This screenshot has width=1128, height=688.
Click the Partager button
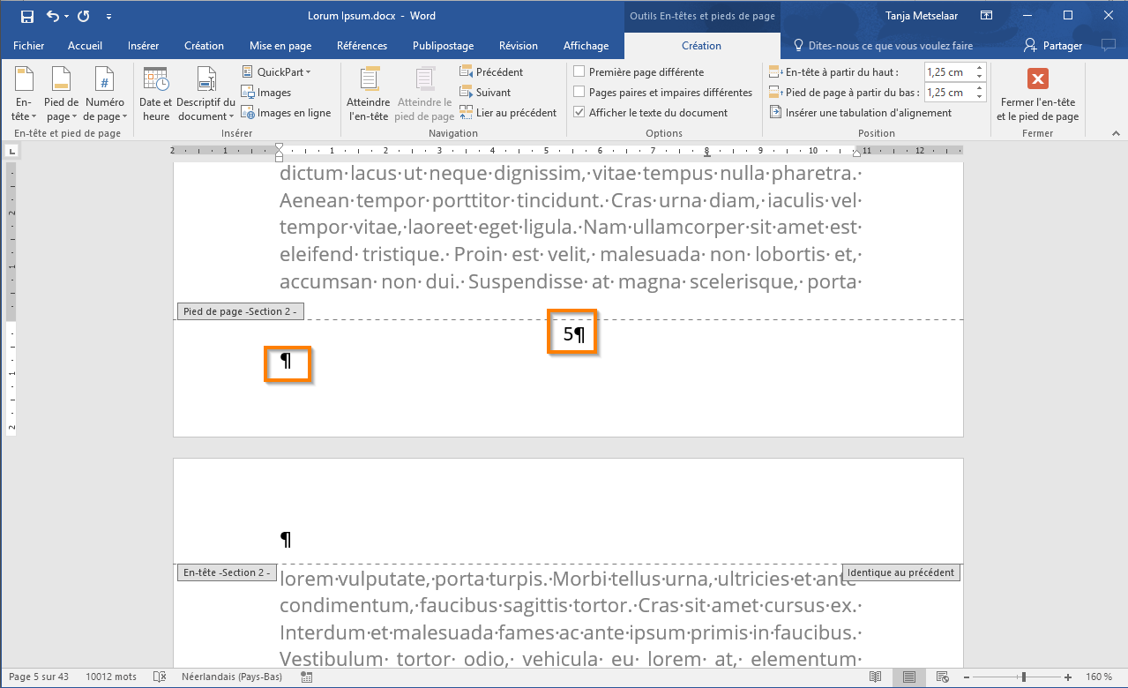tap(1053, 46)
